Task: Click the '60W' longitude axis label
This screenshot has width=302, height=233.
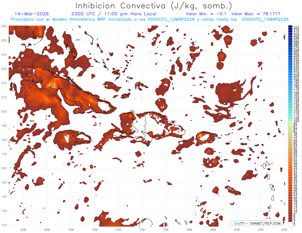Action: 284,229
